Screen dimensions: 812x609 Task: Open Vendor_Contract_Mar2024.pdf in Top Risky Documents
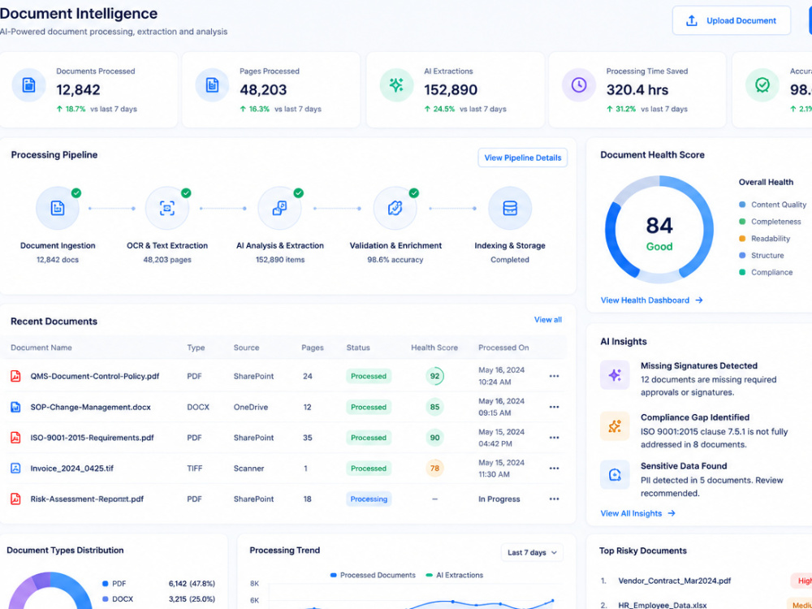(675, 581)
